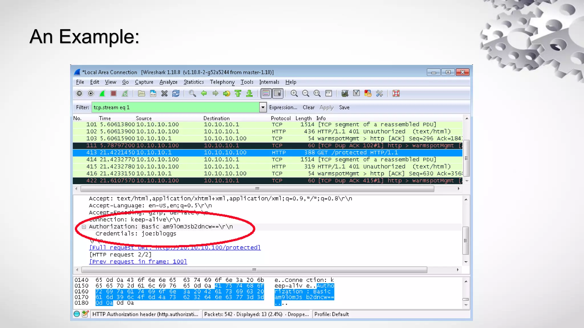Collapse the Authorization header tree node
The image size is (584, 328).
[84, 227]
